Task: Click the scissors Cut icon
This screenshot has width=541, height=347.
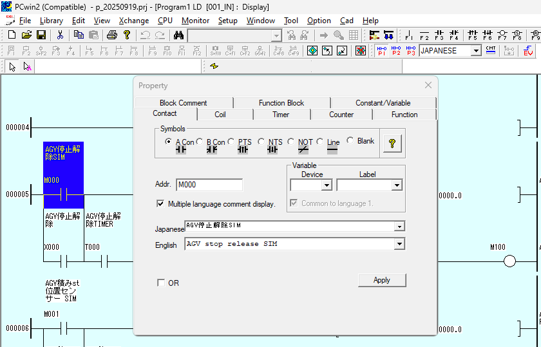Action: click(60, 35)
